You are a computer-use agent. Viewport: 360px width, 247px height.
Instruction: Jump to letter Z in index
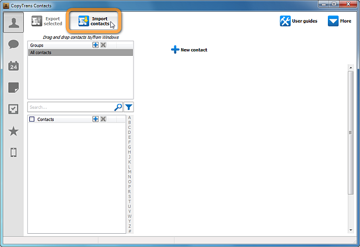pyautogui.click(x=130, y=226)
